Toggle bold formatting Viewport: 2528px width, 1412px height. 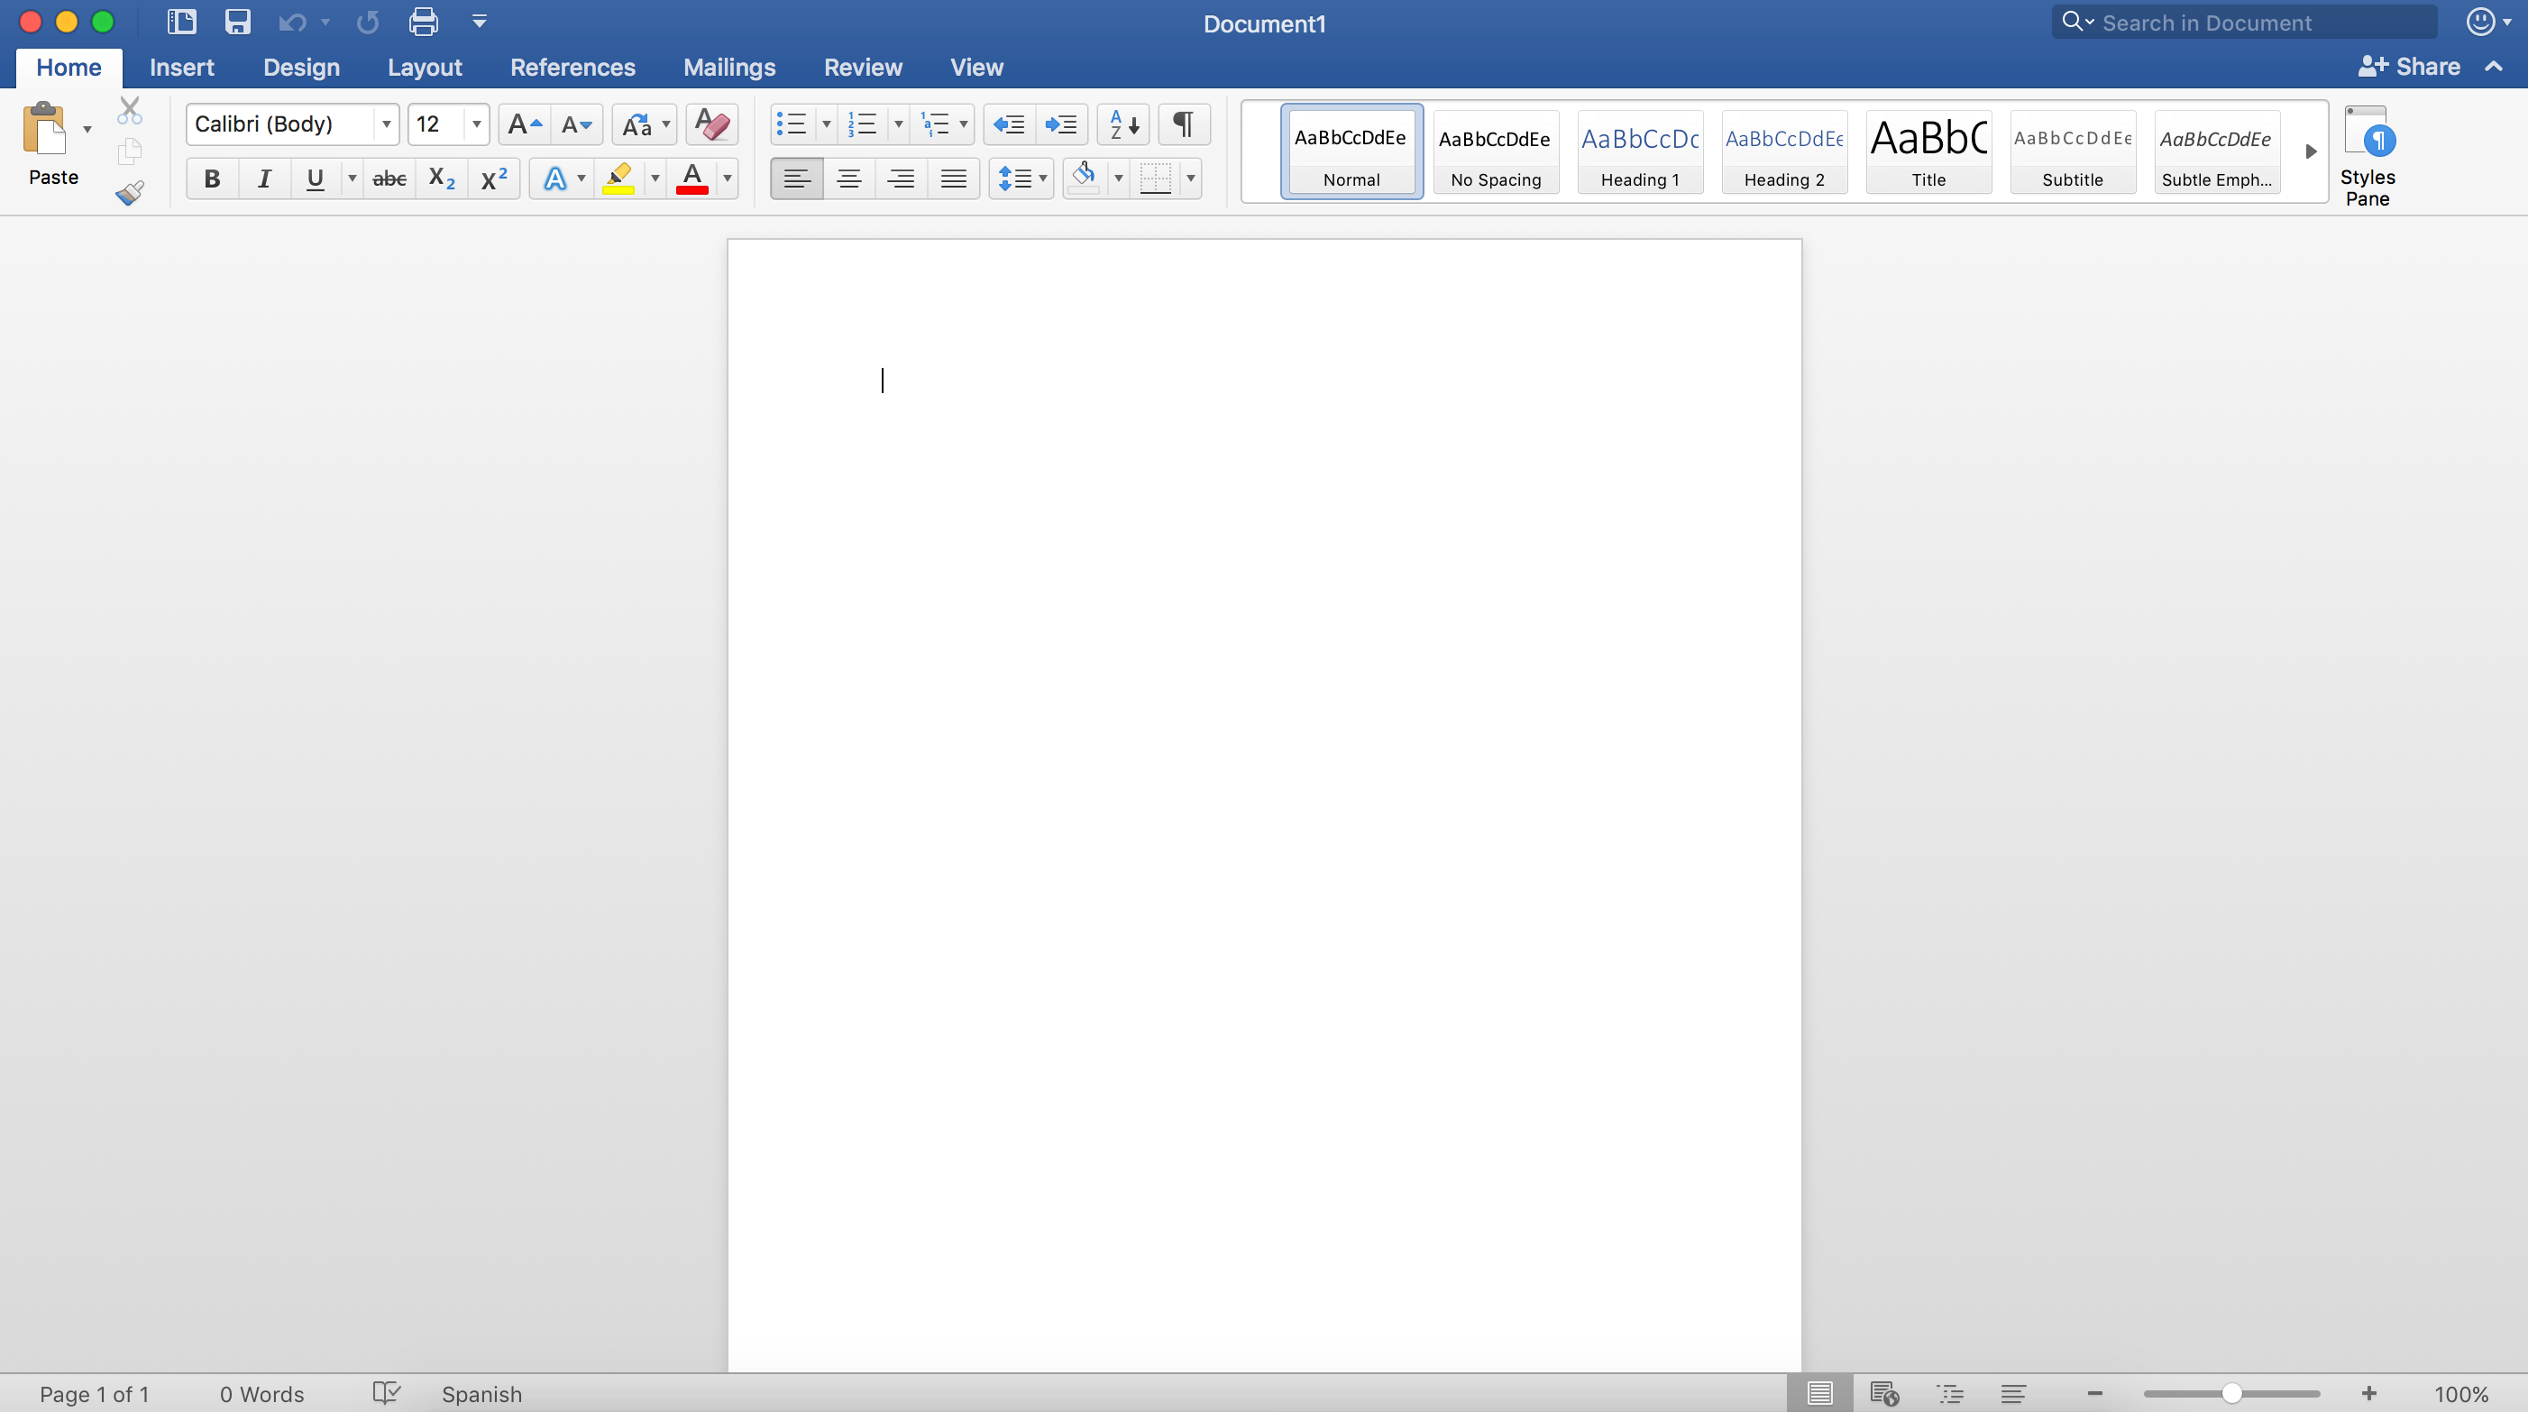212,178
